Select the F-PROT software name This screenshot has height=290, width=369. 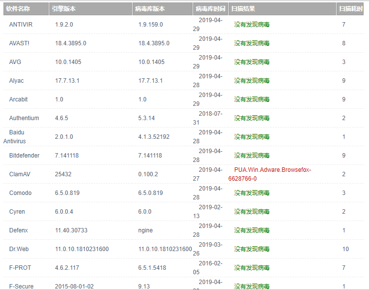[20, 268]
